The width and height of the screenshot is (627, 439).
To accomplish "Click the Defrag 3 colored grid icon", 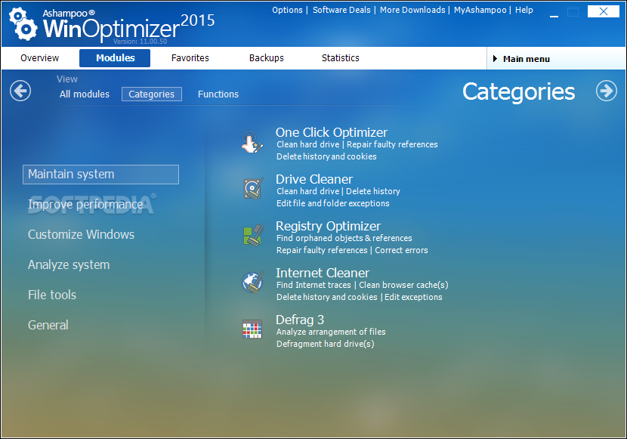I will click(x=252, y=329).
